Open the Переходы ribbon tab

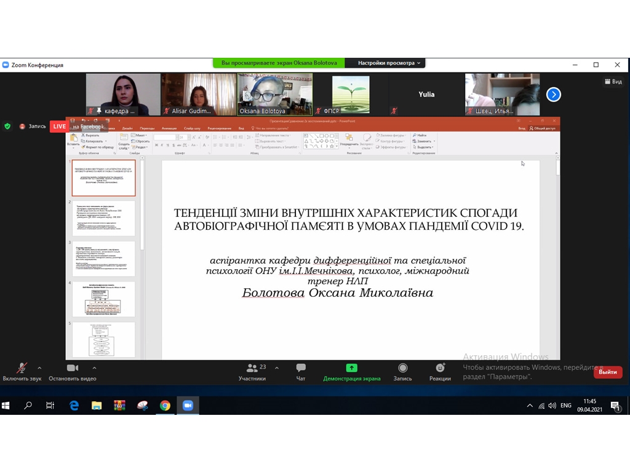tap(147, 128)
